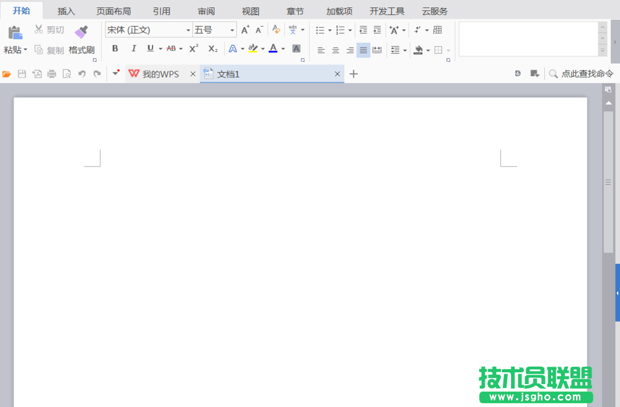Click the Increase Font Size icon
620x407 pixels.
click(246, 29)
